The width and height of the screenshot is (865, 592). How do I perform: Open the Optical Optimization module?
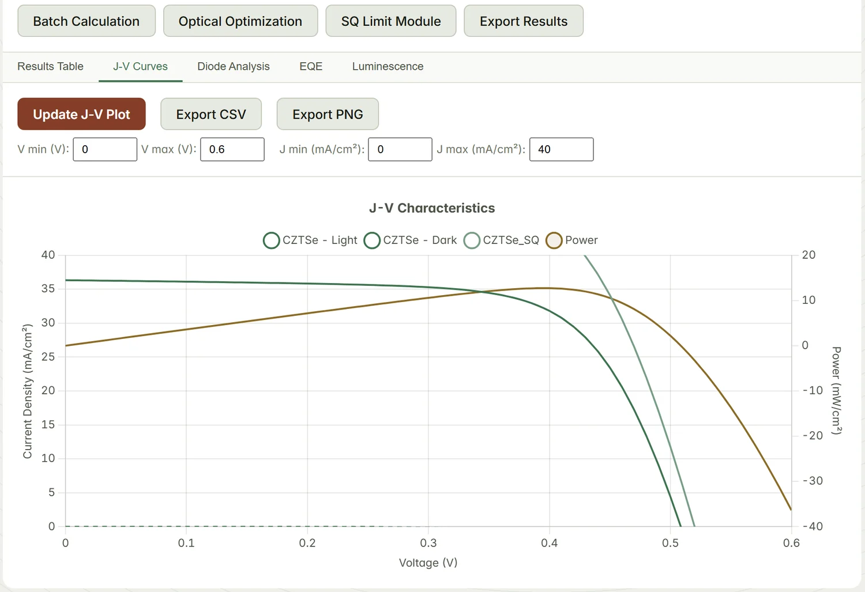click(x=240, y=21)
